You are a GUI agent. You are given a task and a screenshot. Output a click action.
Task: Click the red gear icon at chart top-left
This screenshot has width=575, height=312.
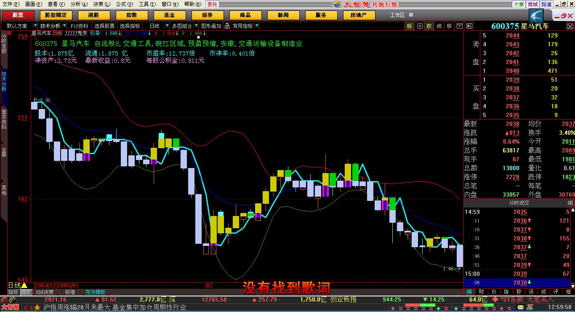9,33
